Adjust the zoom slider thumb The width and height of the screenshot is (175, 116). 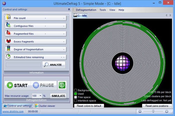click(x=153, y=111)
